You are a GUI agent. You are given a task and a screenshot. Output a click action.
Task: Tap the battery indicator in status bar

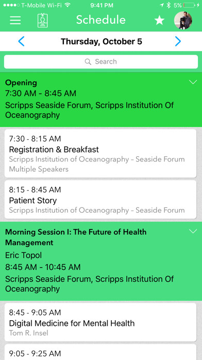pyautogui.click(x=189, y=5)
